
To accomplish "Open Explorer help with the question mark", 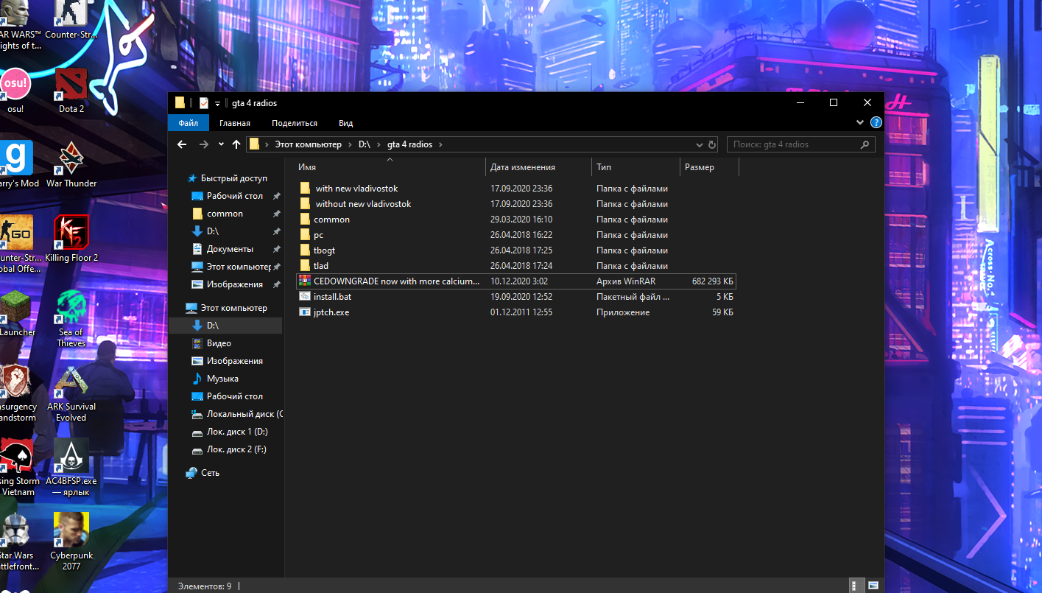I will 876,122.
